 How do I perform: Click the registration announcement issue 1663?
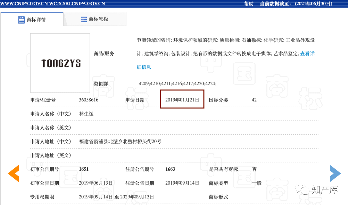pos(170,169)
